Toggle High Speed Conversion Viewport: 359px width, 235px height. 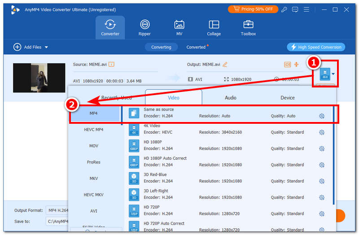(316, 47)
